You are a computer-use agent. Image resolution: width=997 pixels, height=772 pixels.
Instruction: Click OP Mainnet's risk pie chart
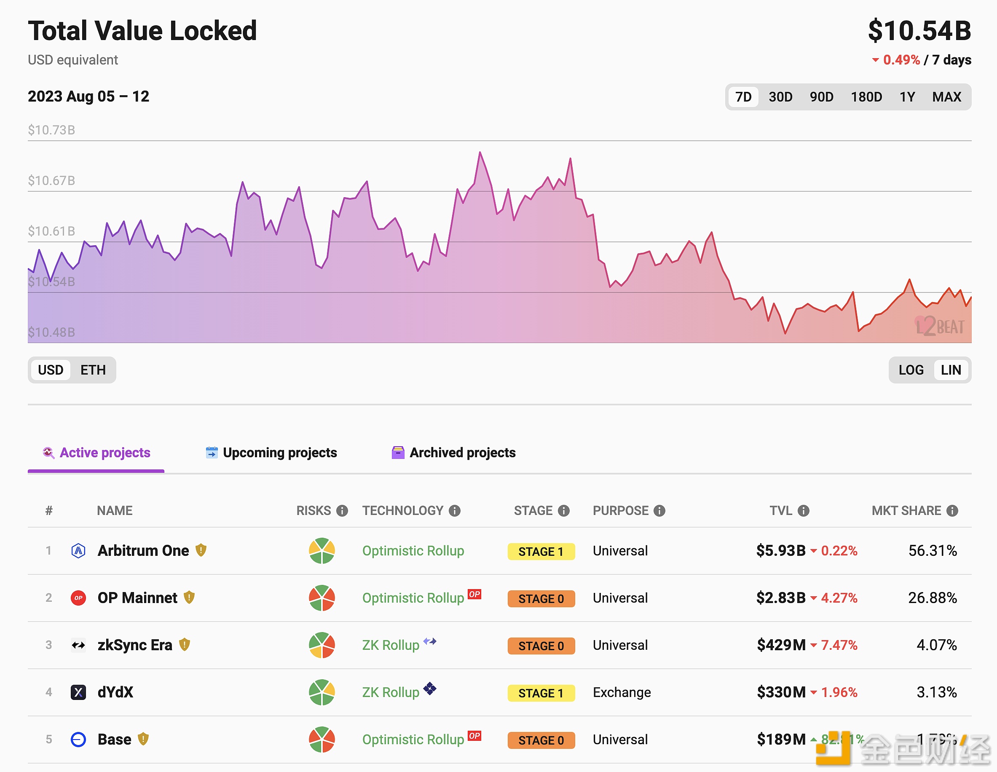(x=322, y=598)
